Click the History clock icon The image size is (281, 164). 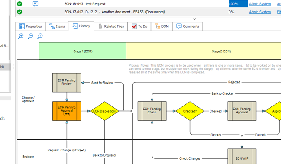(75, 26)
